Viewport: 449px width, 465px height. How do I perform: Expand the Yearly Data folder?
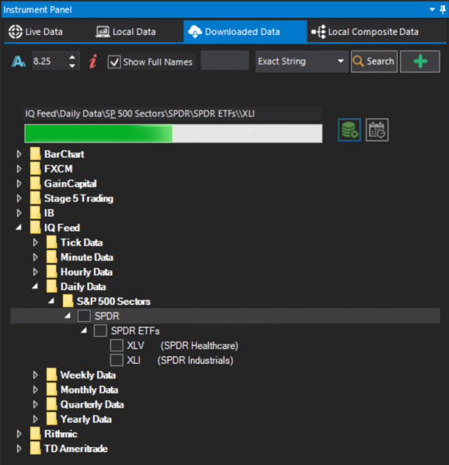pos(35,419)
